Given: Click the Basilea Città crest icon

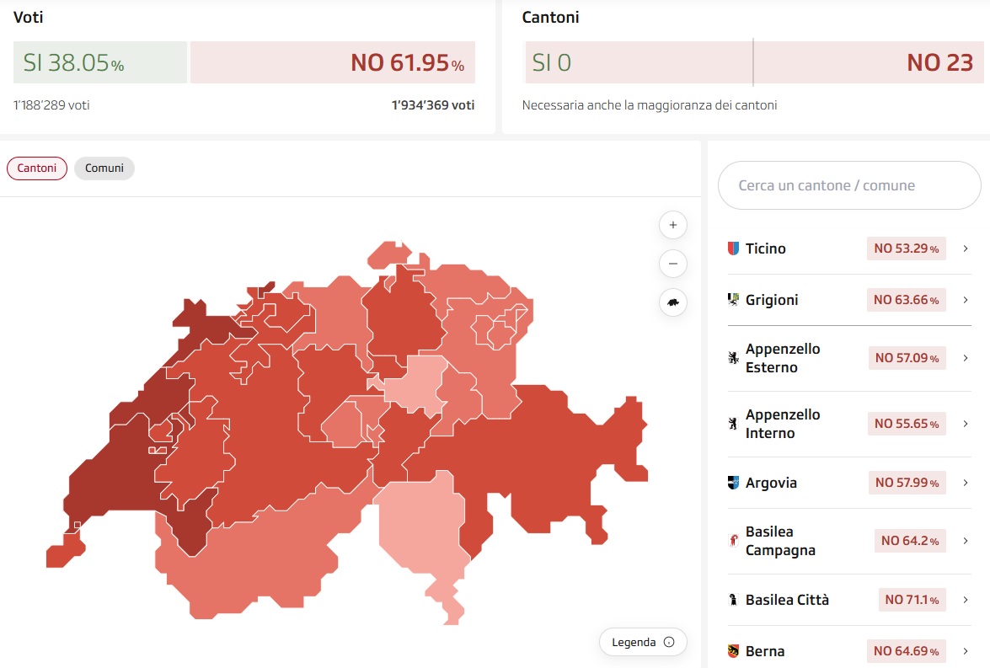Looking at the screenshot, I should click(733, 600).
